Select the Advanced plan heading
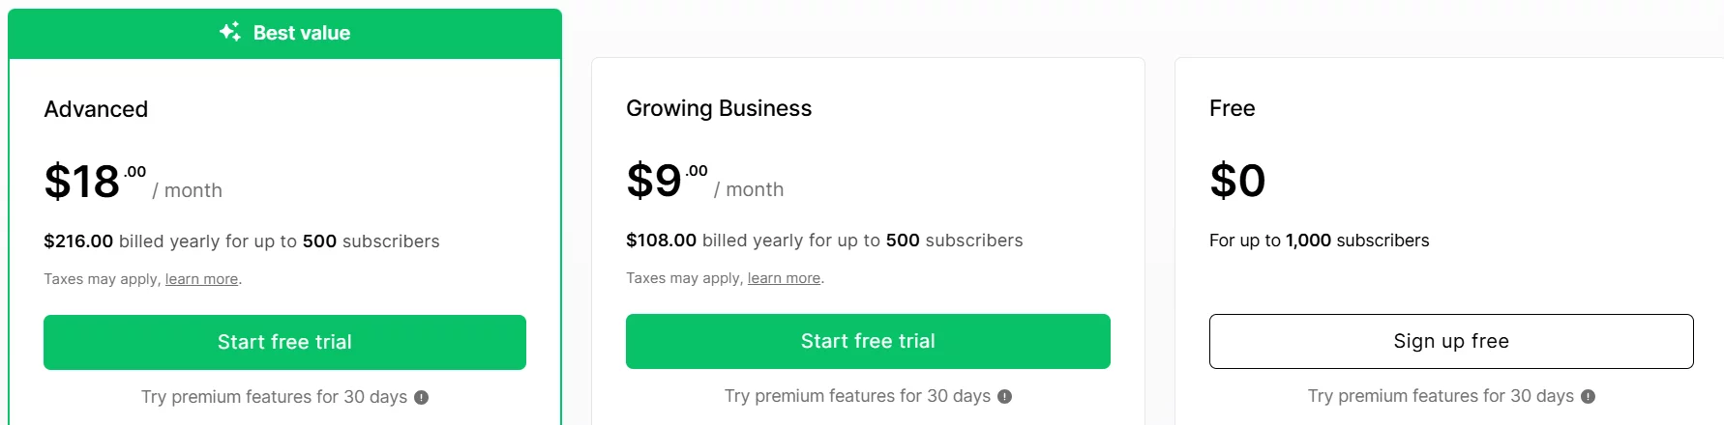The width and height of the screenshot is (1724, 425). coord(96,109)
